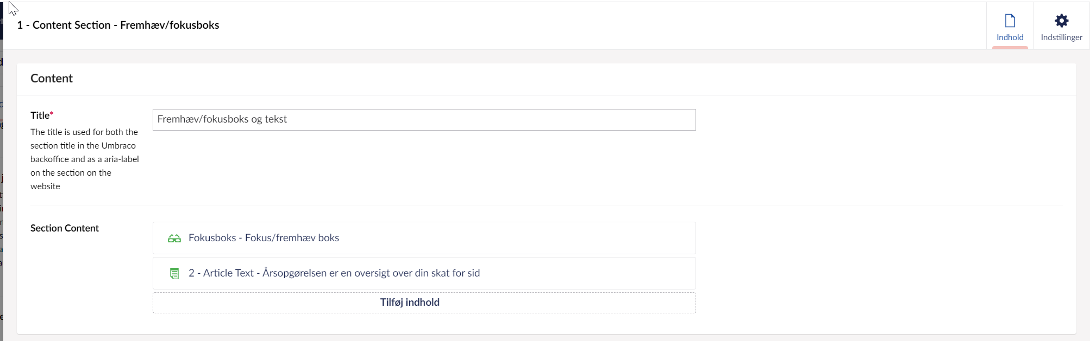Click the Title help description text
Image resolution: width=1090 pixels, height=341 pixels.
84,159
